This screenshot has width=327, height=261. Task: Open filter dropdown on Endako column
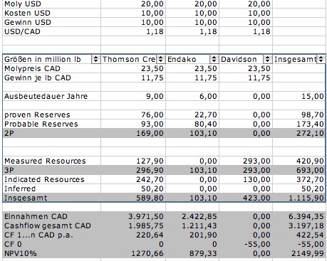click(214, 59)
